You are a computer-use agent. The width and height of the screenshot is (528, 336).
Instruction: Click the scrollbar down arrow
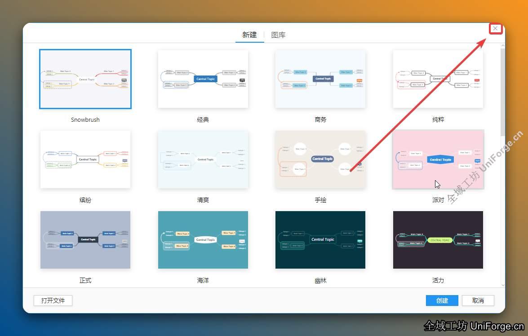click(x=503, y=285)
